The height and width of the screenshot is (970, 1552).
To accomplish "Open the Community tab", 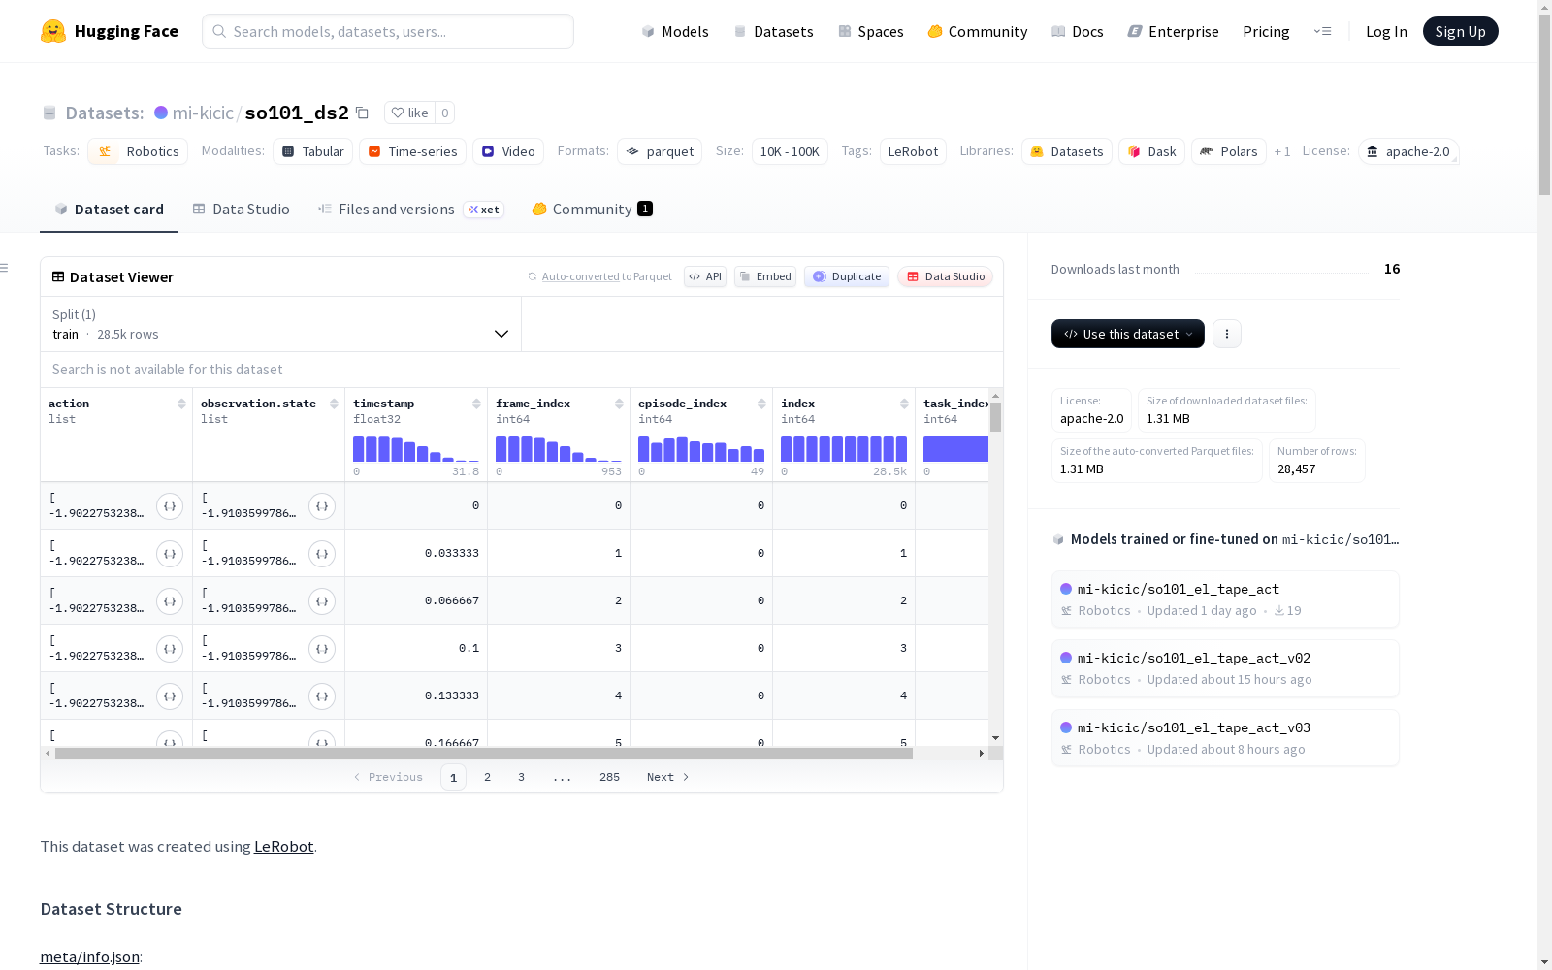I will pyautogui.click(x=592, y=210).
